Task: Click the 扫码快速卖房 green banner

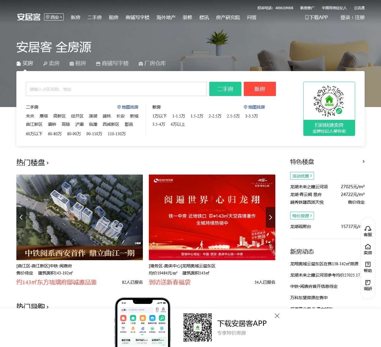Action: click(x=329, y=128)
